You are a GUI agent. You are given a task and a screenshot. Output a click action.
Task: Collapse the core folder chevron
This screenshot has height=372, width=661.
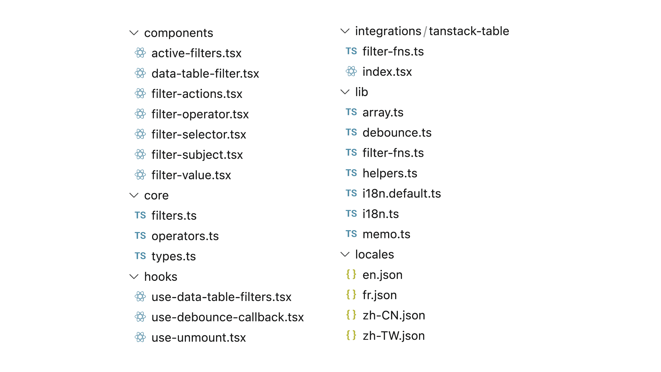pos(134,195)
